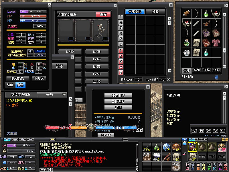Open the 友好度 button
This screenshot has width=229, height=172.
pyautogui.click(x=39, y=78)
